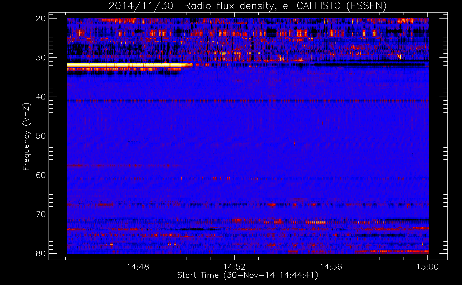This screenshot has width=462, height=285.
Task: Click the 15:00 time tick label
Action: click(427, 267)
